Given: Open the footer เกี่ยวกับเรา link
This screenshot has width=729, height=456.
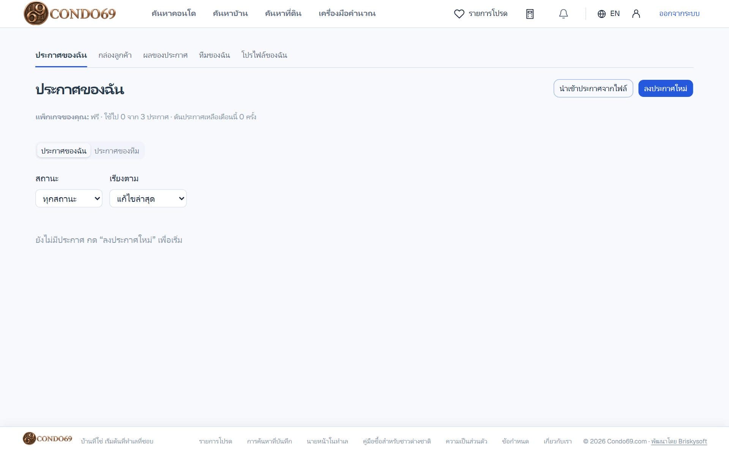Looking at the screenshot, I should [557, 441].
